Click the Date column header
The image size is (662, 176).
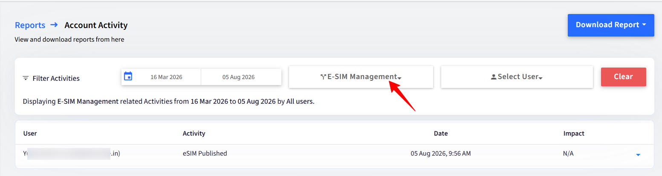(x=441, y=133)
